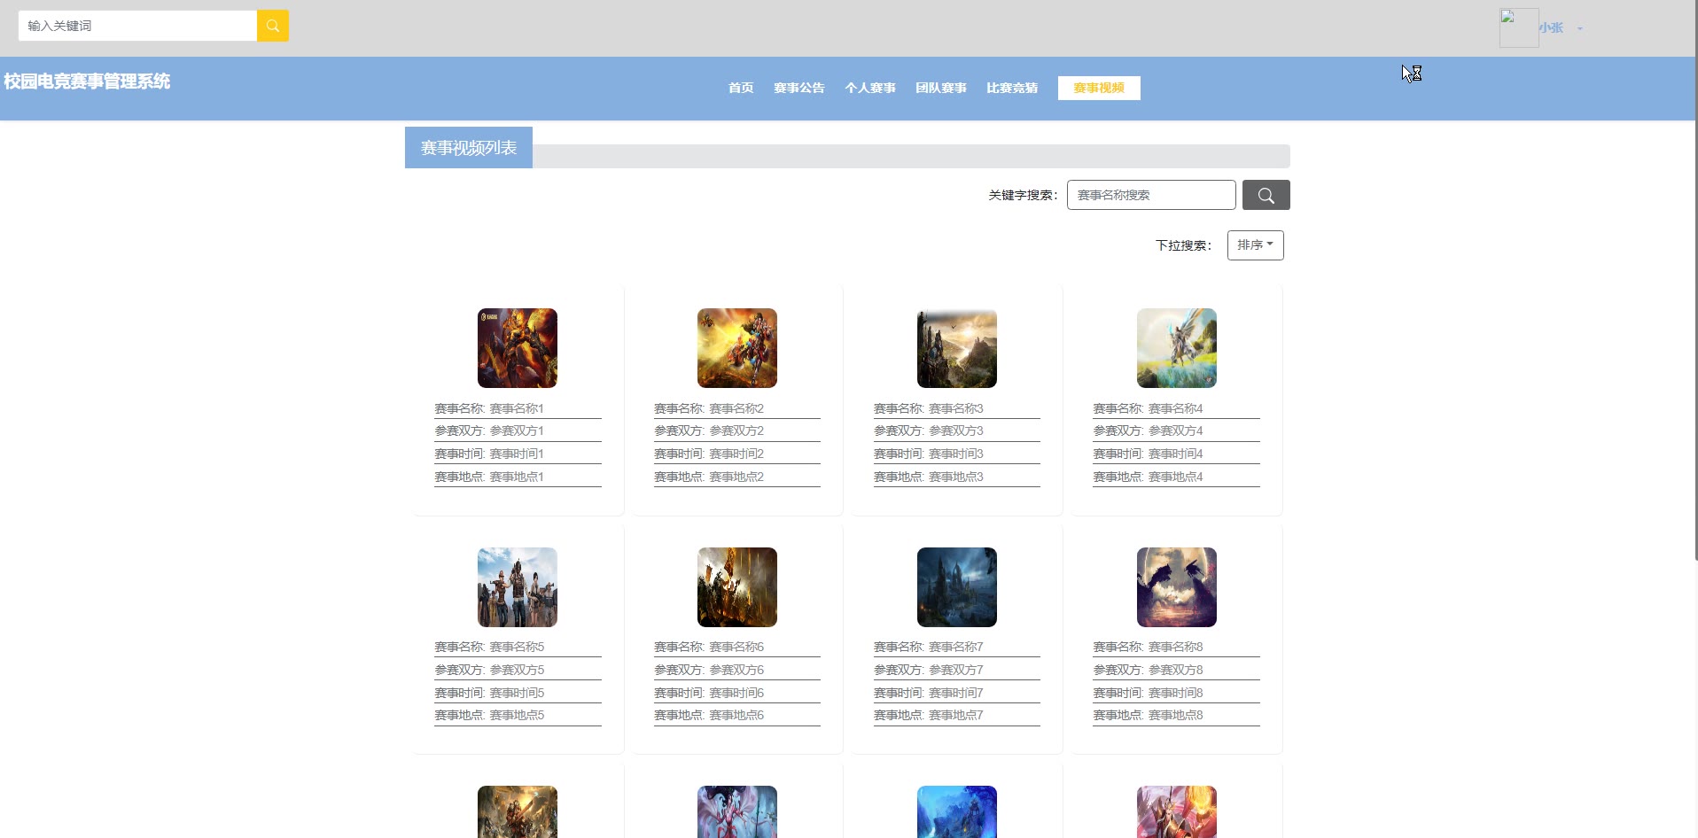Click text 赛事名称: 赛事名称8

(x=1148, y=647)
